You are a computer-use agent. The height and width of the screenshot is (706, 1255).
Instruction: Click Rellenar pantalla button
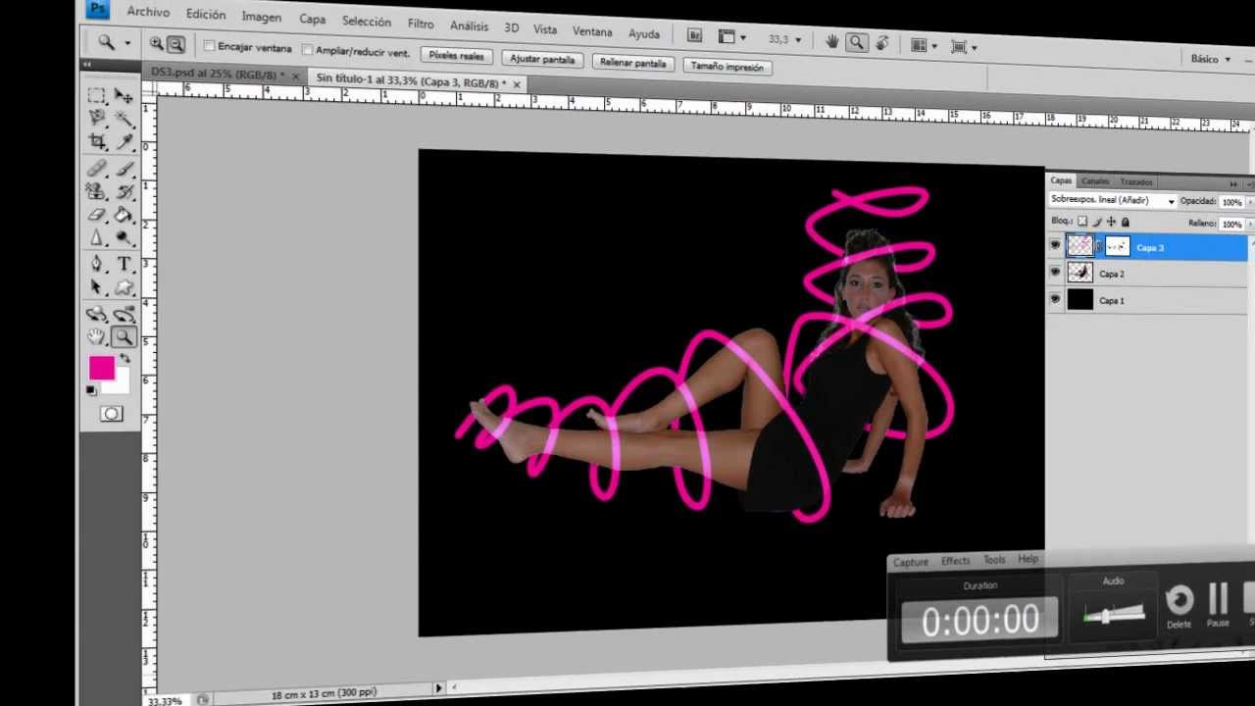coord(632,63)
